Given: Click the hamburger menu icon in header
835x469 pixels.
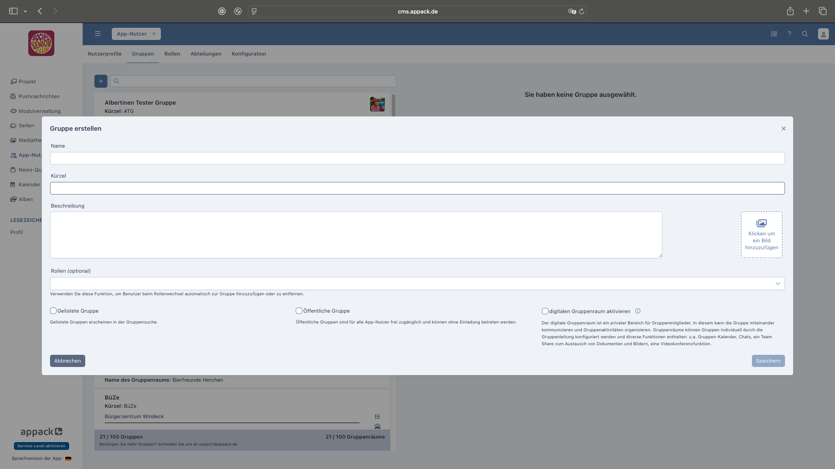Looking at the screenshot, I should click(97, 34).
